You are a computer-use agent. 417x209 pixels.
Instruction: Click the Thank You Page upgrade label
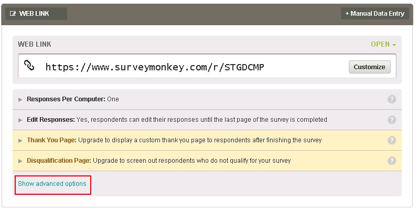[x=51, y=140]
